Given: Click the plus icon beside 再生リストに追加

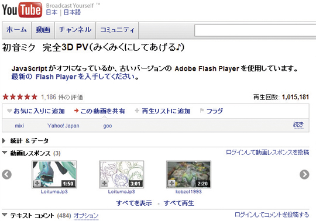Looking at the screenshot, I should tap(137, 110).
